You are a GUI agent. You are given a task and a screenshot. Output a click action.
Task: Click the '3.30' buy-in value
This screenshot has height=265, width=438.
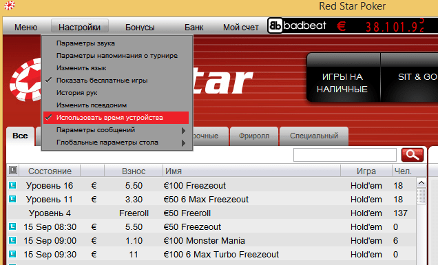click(134, 200)
